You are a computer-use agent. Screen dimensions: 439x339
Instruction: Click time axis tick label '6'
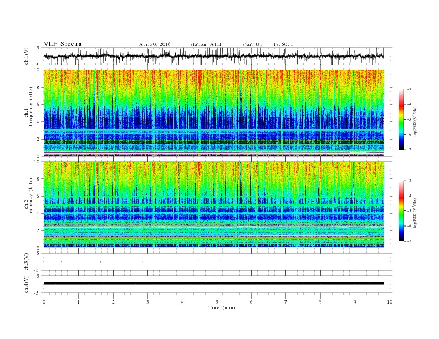click(251, 302)
